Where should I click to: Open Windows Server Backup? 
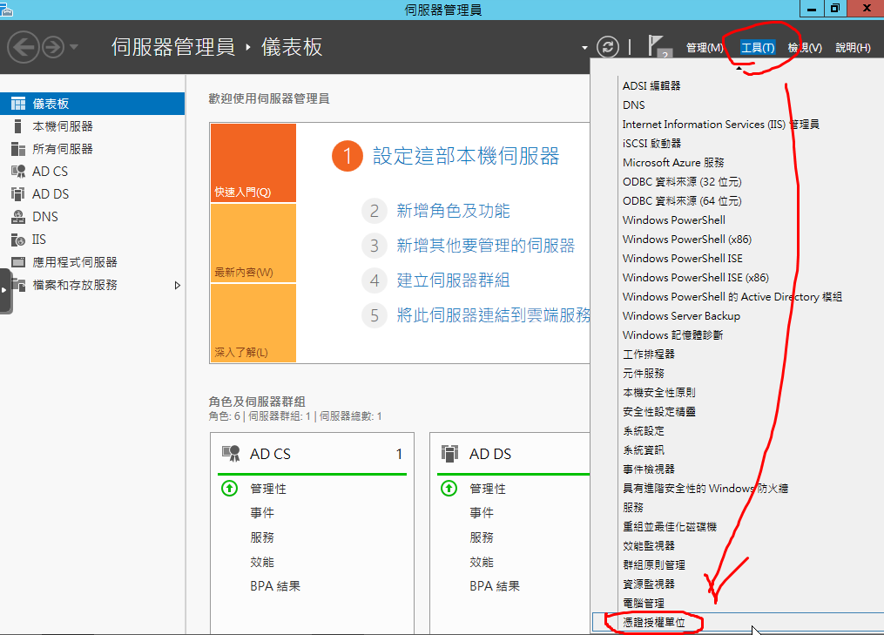click(681, 316)
